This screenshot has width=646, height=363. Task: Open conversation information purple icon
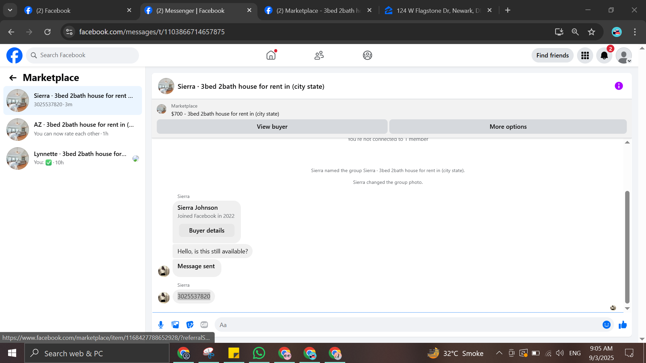[619, 86]
